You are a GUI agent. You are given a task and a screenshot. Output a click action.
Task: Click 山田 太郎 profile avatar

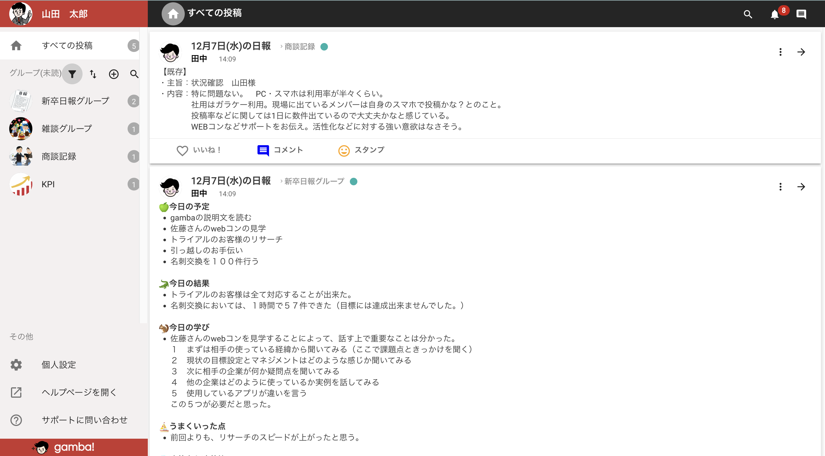coord(21,14)
